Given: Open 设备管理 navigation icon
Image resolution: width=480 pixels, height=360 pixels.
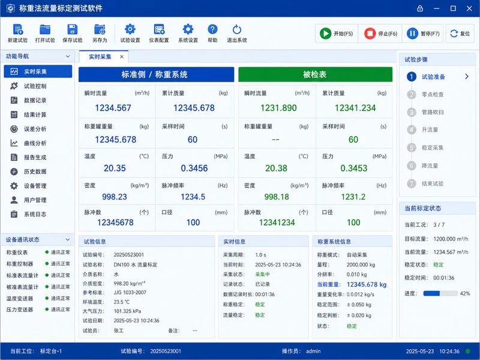Looking at the screenshot, I should pos(14,186).
